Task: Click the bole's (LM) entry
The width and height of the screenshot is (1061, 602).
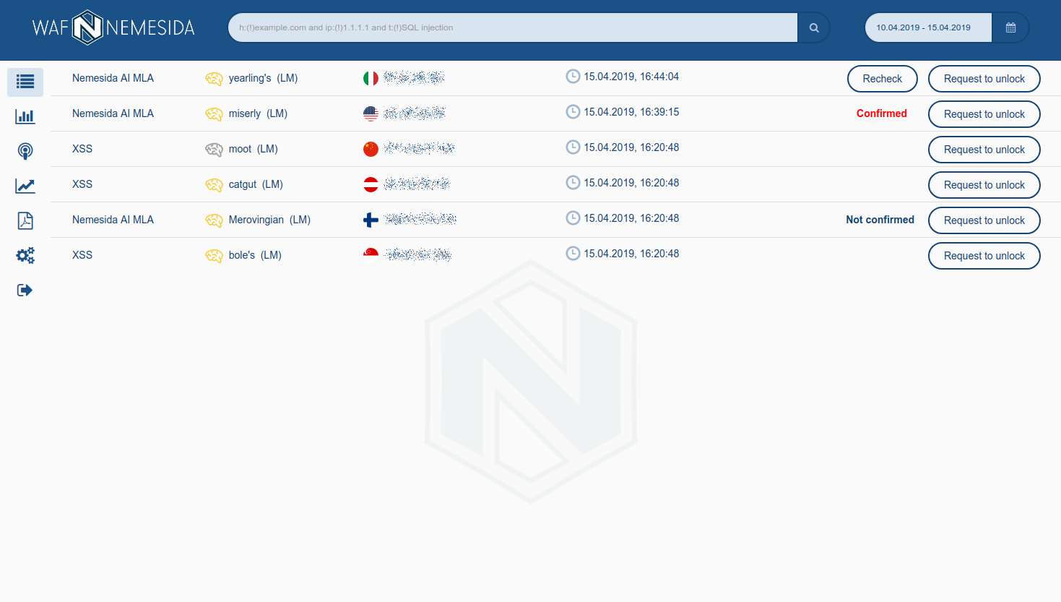Action: tap(255, 255)
